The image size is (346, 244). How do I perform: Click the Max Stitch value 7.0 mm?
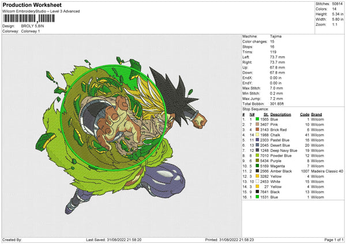(276, 88)
